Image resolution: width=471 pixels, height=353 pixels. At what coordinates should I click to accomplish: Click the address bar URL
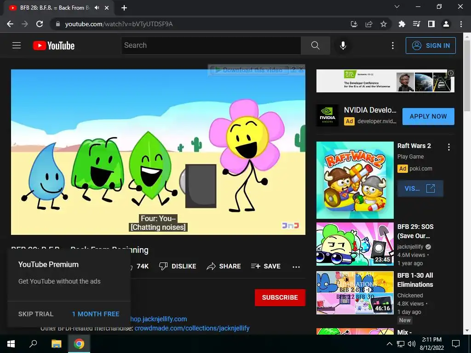pos(119,24)
